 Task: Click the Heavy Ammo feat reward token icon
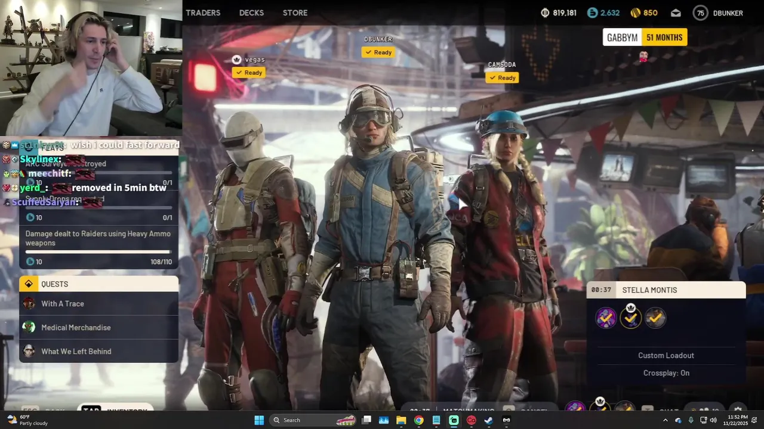(x=30, y=262)
